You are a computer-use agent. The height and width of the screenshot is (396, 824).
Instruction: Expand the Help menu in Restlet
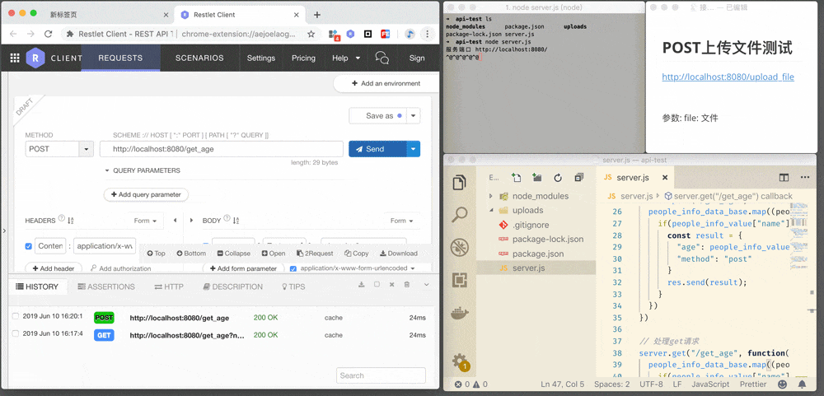click(x=346, y=58)
